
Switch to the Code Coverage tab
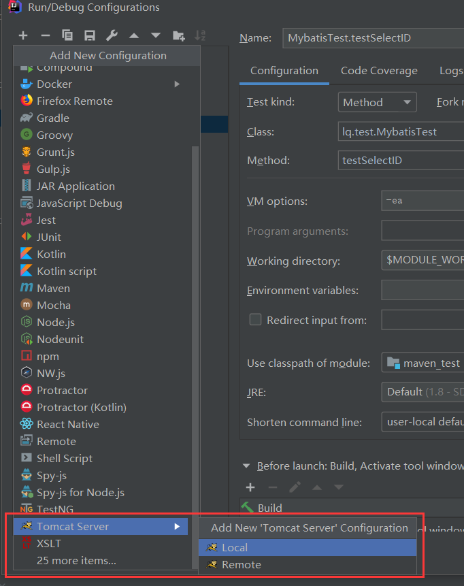point(379,71)
